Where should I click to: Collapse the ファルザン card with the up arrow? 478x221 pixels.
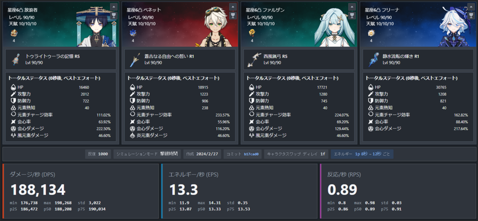pyautogui.click(x=352, y=7)
